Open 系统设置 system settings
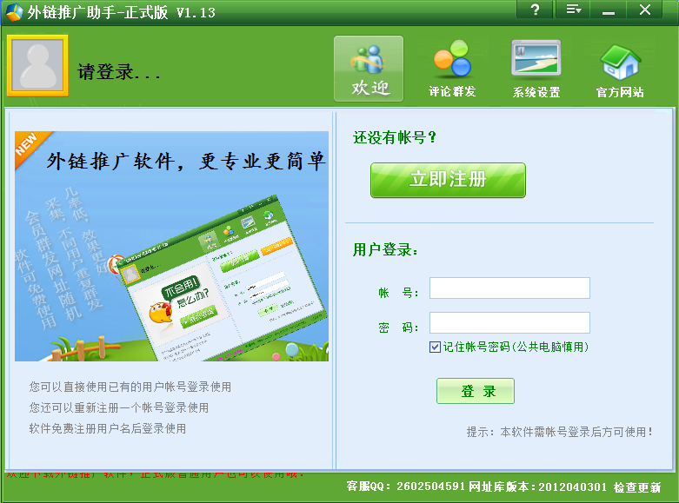The height and width of the screenshot is (503, 679). 536,69
